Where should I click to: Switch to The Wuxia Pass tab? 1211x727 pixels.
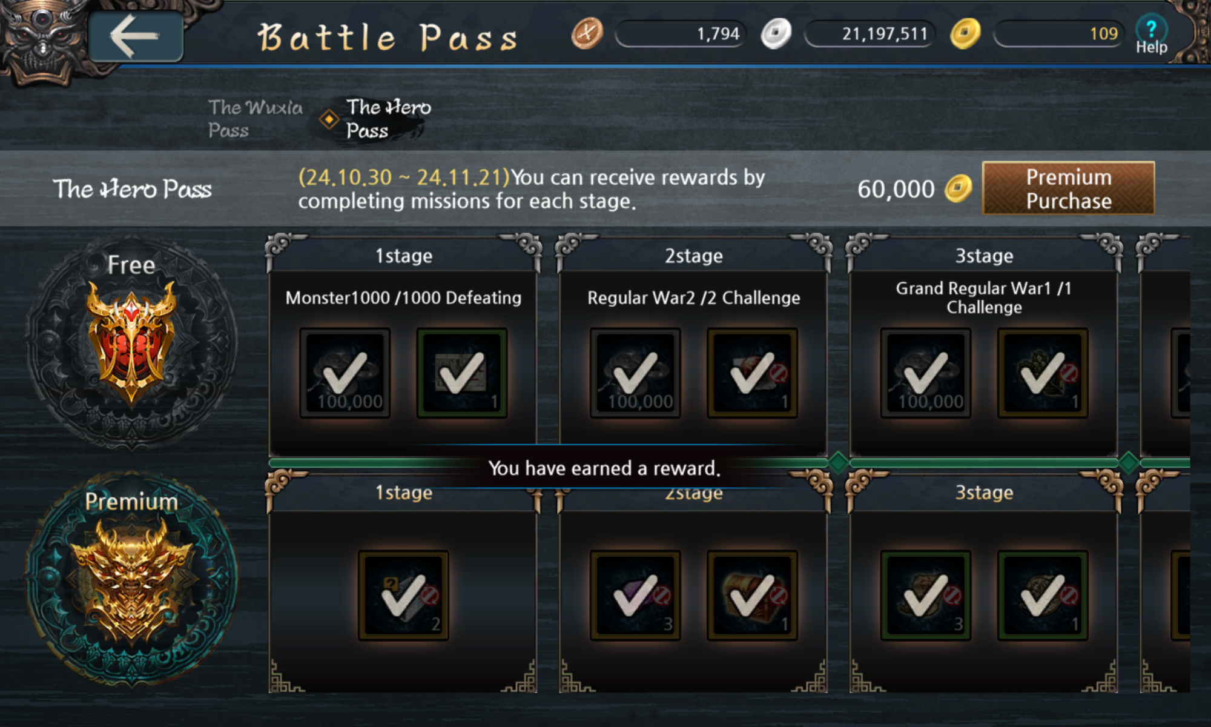(255, 119)
